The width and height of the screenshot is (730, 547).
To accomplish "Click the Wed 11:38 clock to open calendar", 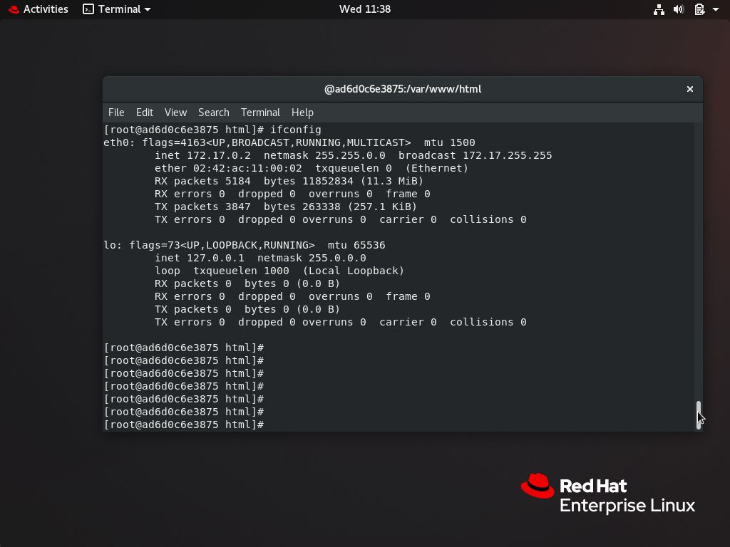I will pos(364,9).
